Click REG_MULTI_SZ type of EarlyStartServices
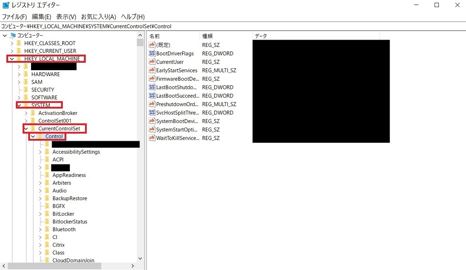This screenshot has width=466, height=270. pos(219,71)
